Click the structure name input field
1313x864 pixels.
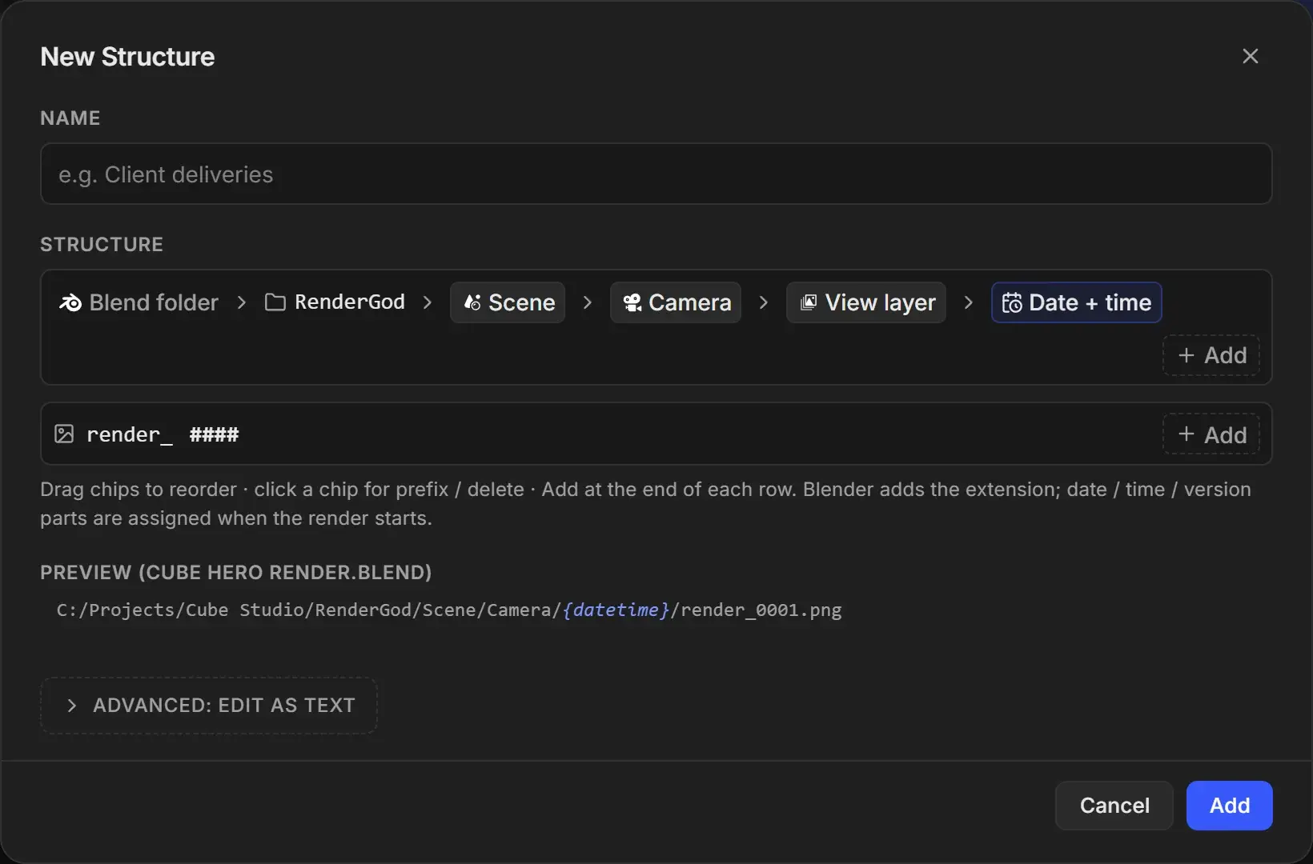(x=656, y=174)
